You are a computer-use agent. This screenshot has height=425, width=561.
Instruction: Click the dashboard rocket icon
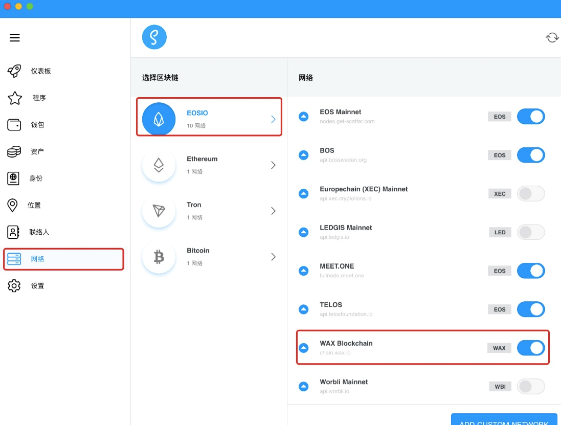(14, 71)
